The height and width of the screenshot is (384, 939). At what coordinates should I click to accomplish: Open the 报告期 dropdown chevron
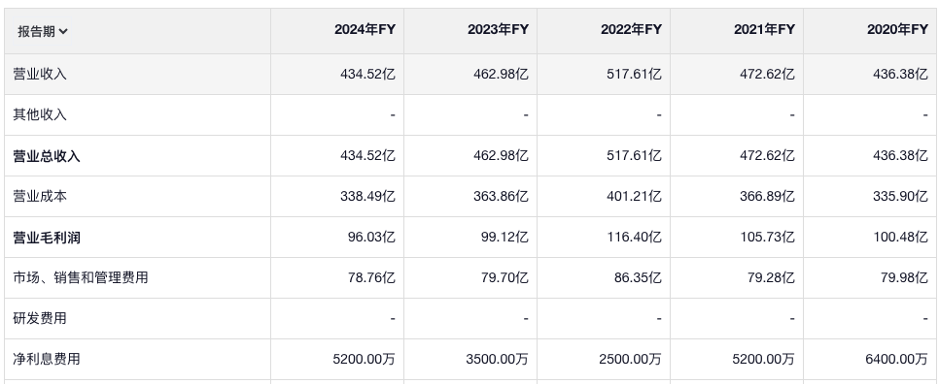63,32
